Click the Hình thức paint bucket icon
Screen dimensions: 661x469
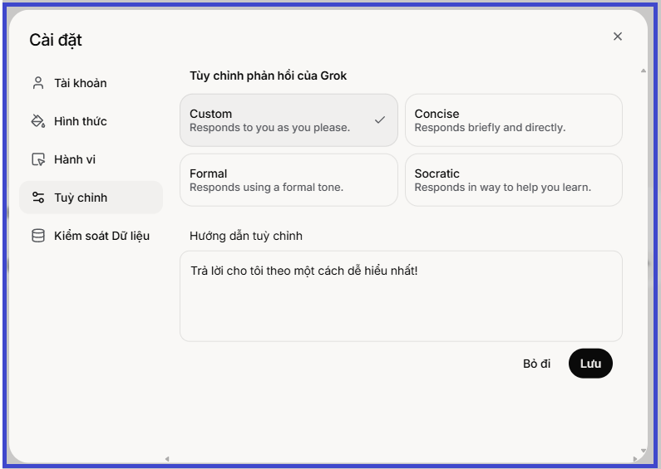pos(38,121)
